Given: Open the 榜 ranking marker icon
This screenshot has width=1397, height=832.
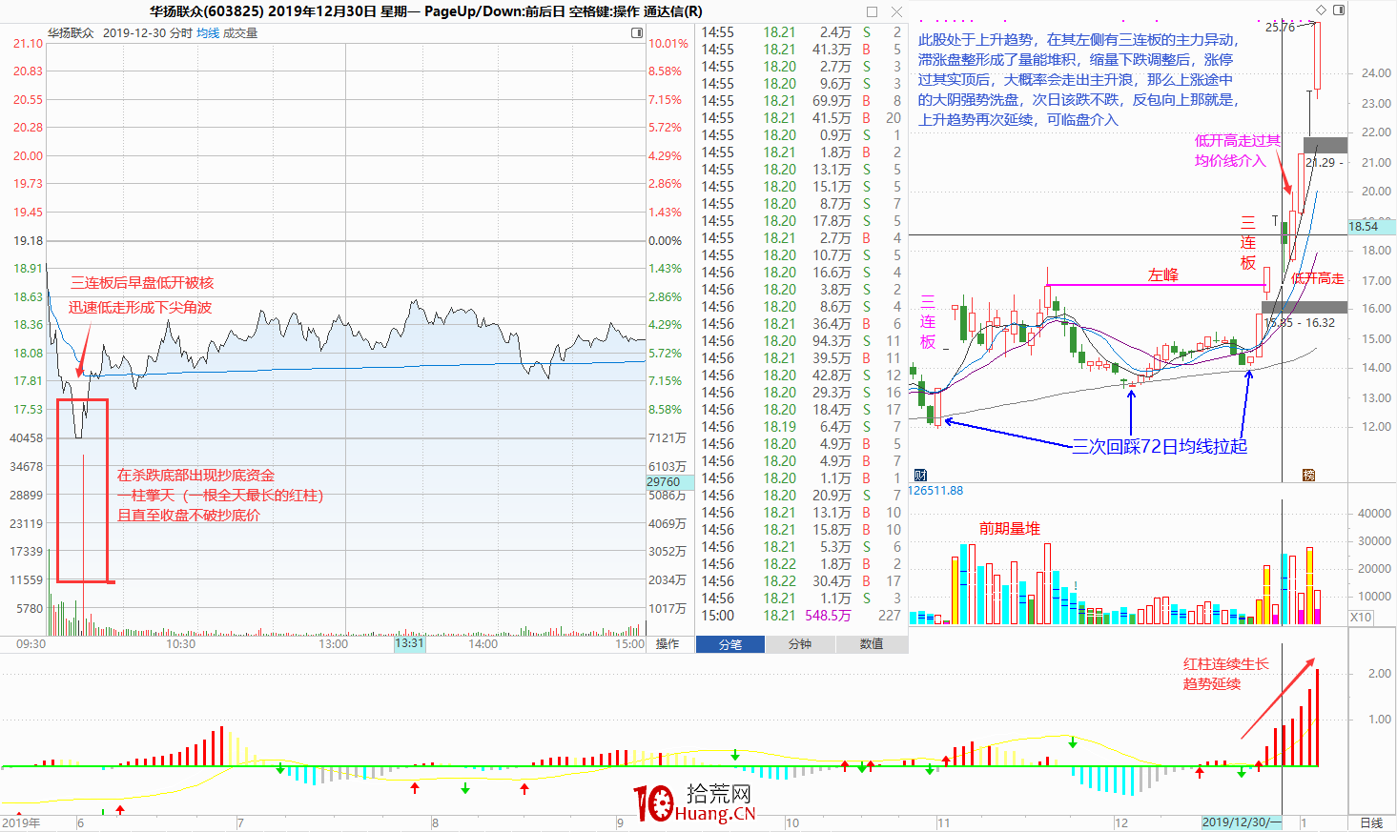Looking at the screenshot, I should (1309, 475).
